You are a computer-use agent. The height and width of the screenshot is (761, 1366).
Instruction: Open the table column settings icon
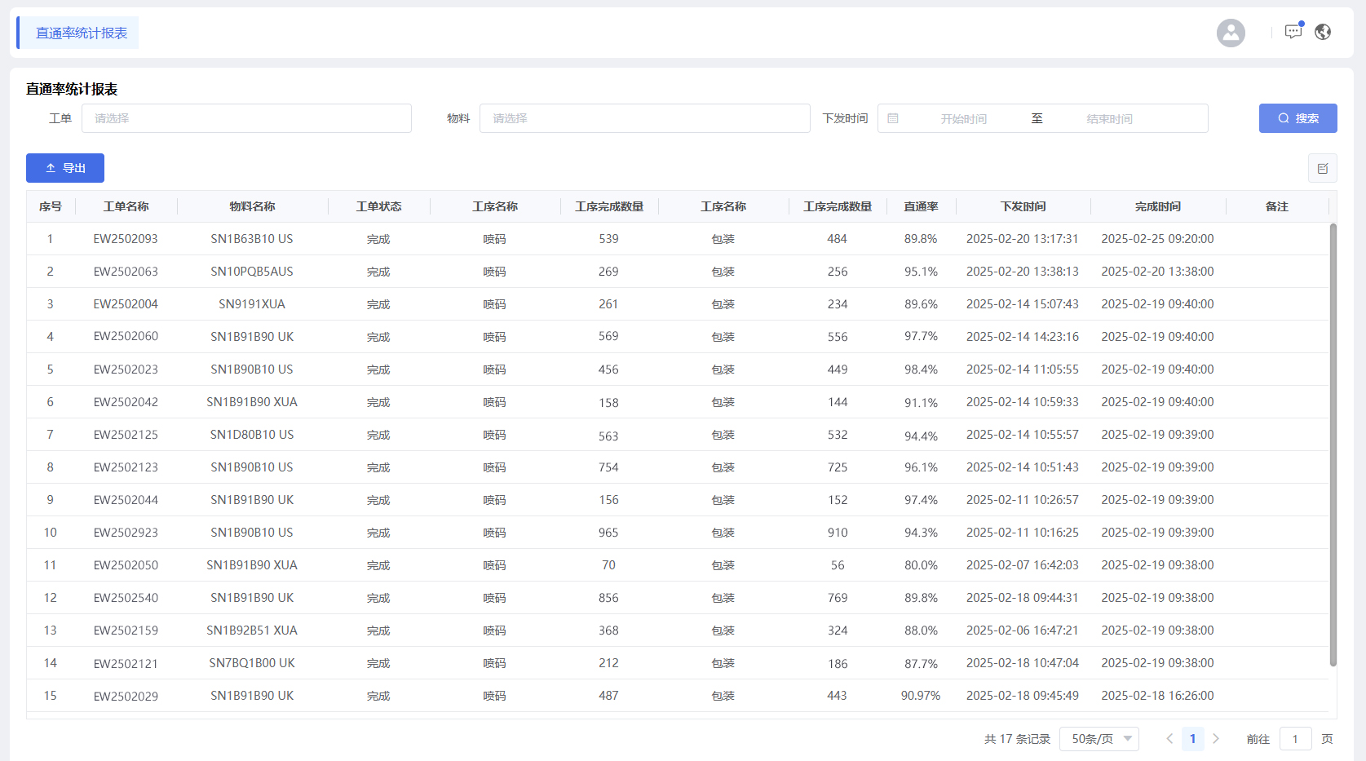[x=1323, y=168]
